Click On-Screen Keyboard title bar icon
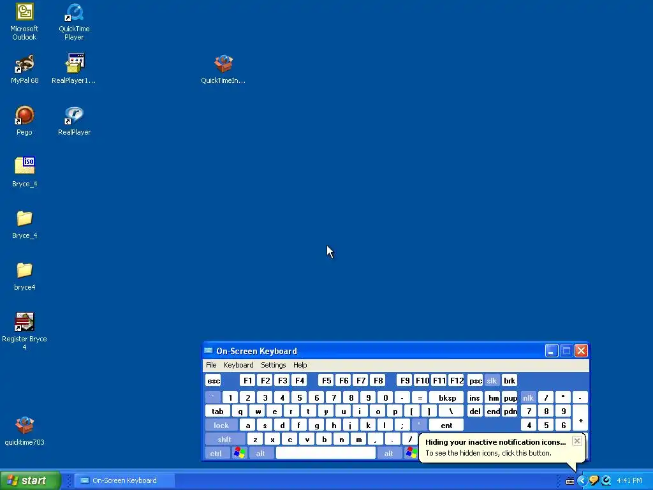 [209, 351]
